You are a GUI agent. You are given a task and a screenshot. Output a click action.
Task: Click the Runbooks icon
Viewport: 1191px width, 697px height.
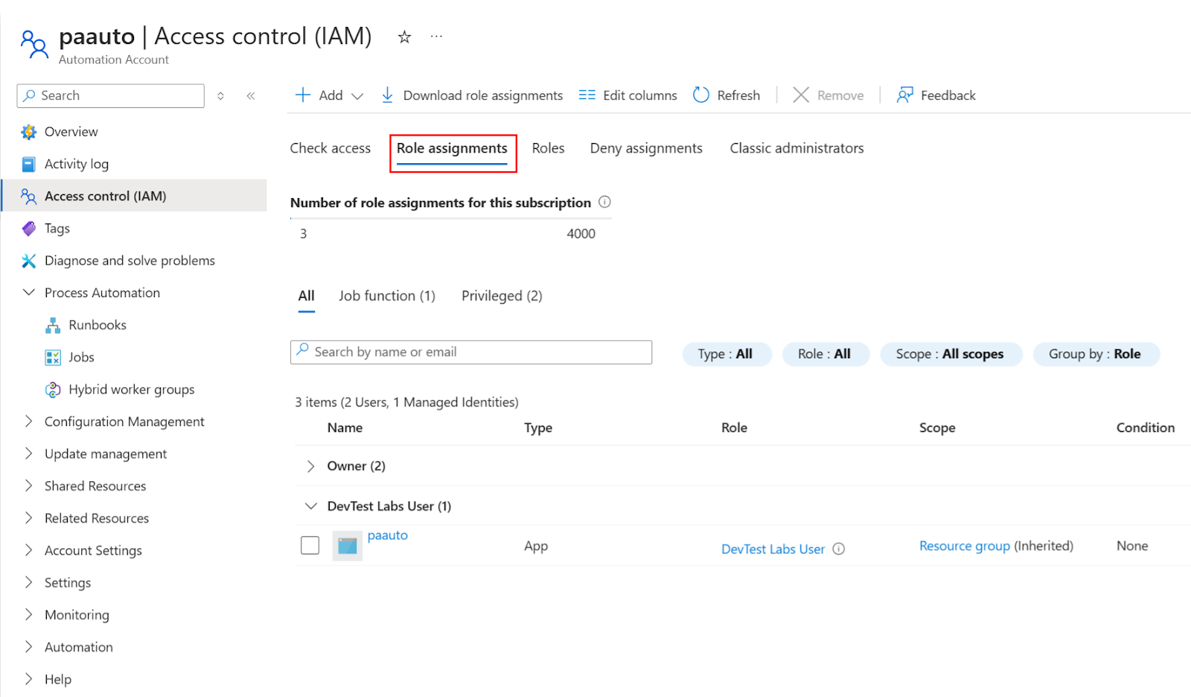53,325
